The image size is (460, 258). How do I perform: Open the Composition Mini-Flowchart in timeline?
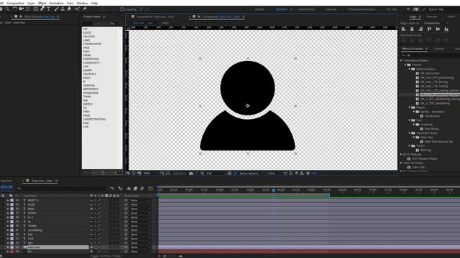(x=112, y=188)
